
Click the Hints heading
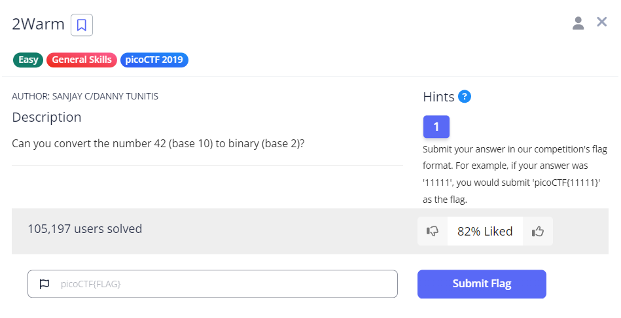point(438,97)
